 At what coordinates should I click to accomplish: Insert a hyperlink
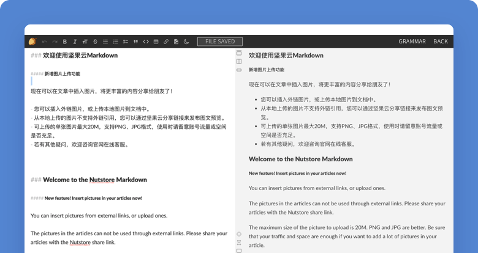166,42
